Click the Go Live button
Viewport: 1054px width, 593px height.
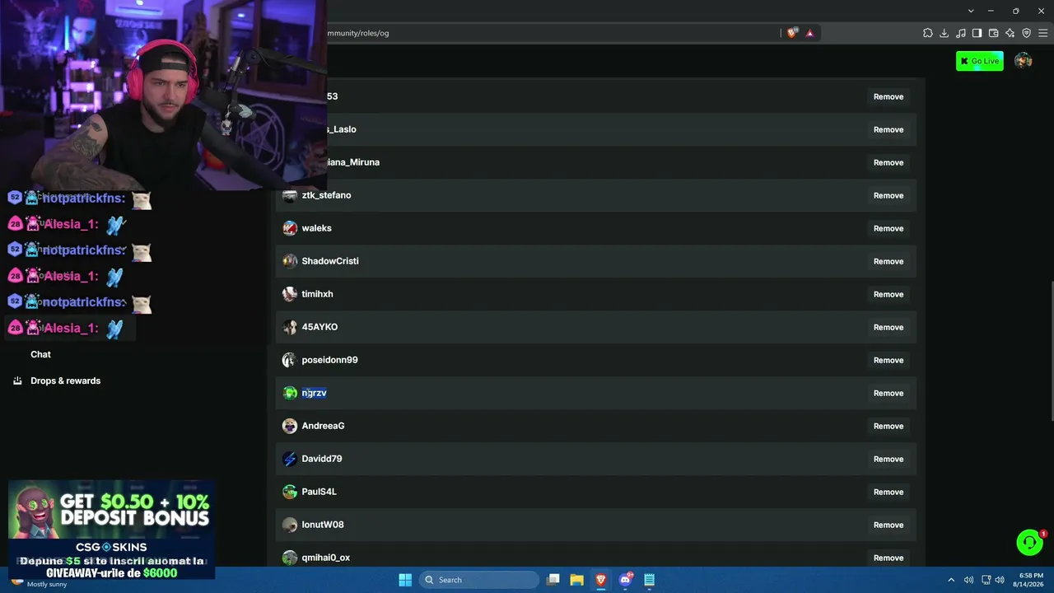(980, 61)
